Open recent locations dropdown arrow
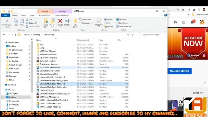Image resolution: width=208 pixels, height=117 pixels. [12, 35]
